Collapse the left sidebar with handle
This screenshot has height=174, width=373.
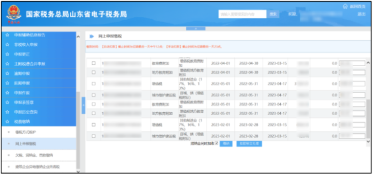(83, 105)
